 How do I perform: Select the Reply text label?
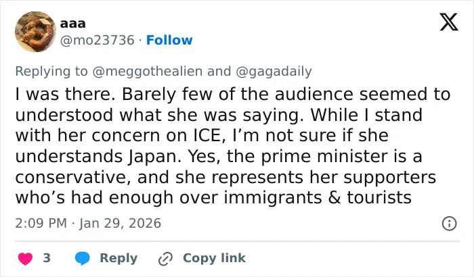(118, 258)
